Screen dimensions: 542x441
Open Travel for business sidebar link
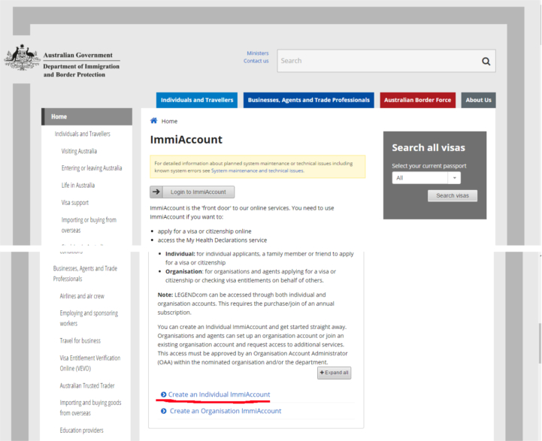80,341
